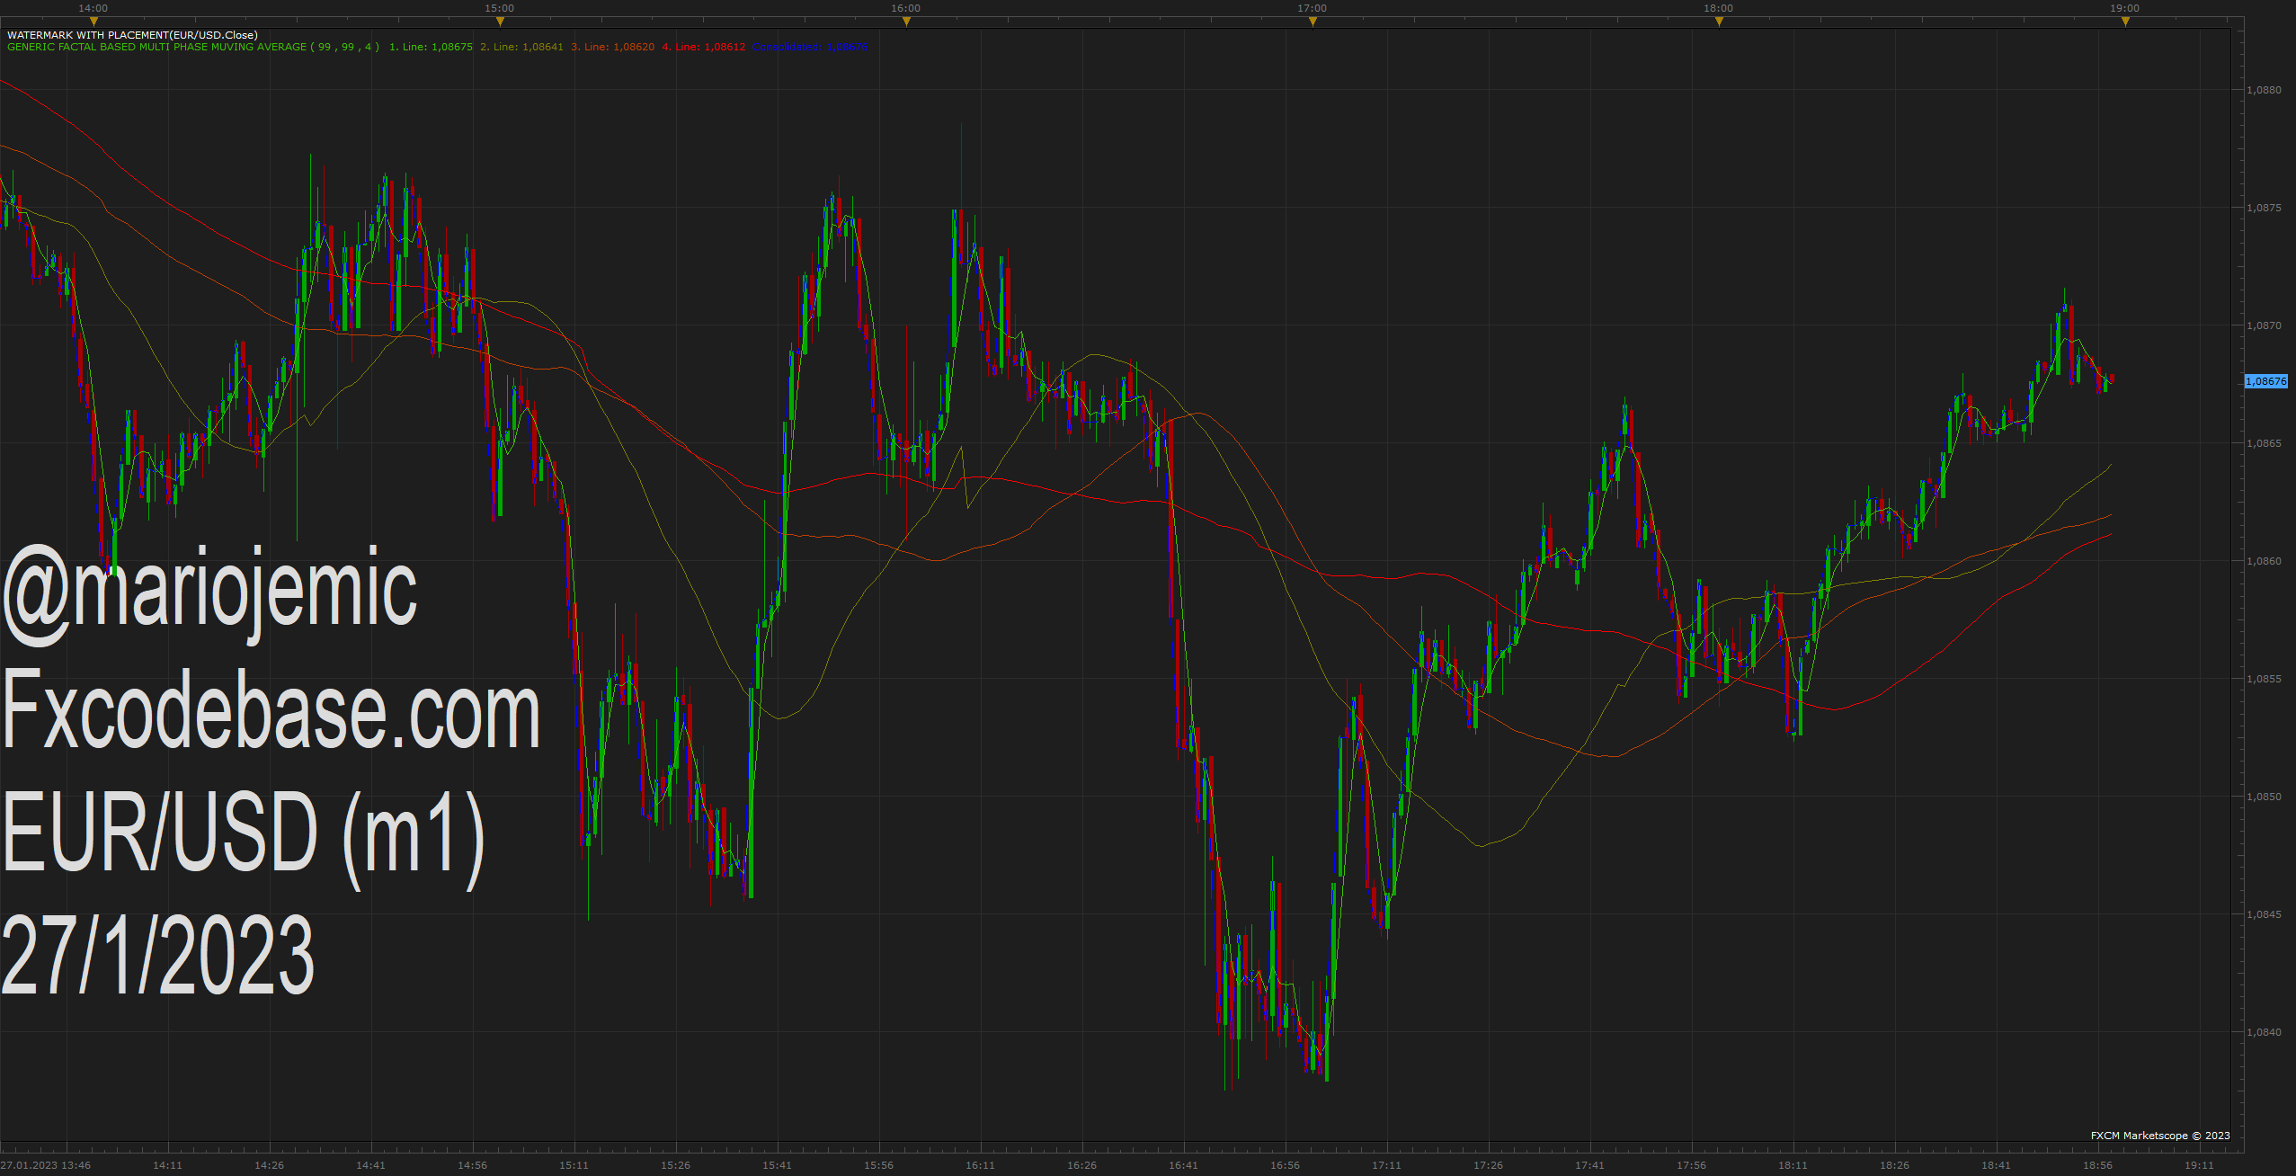The image size is (2296, 1176).
Task: Click the 17:26 time axis label
Action: pyautogui.click(x=1488, y=1165)
